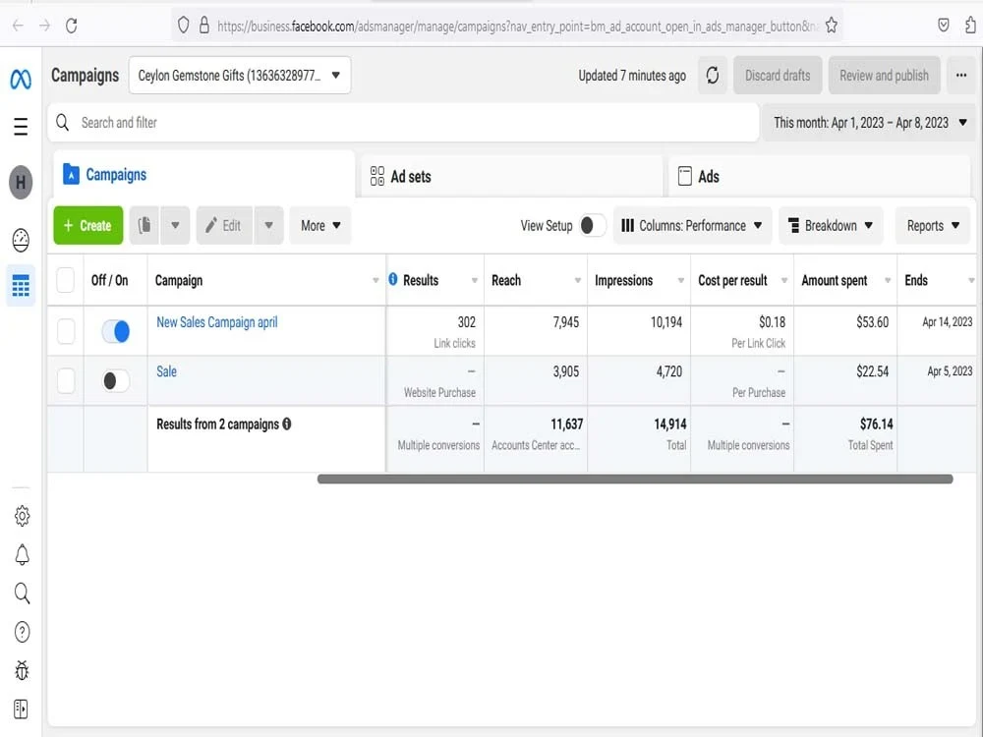
Task: Bookmark page with star icon
Action: click(x=832, y=26)
